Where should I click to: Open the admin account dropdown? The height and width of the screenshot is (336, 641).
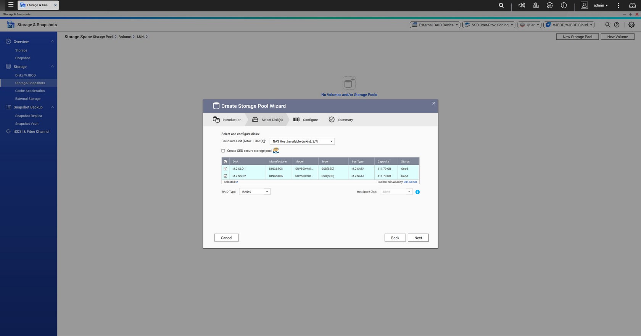(601, 5)
